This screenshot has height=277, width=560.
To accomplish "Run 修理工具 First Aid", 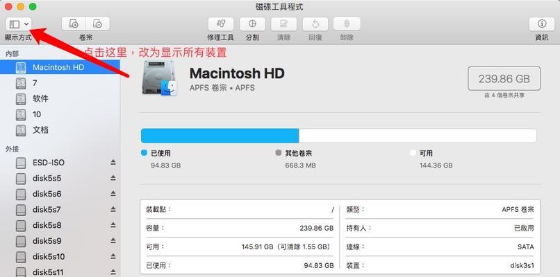I will click(221, 24).
